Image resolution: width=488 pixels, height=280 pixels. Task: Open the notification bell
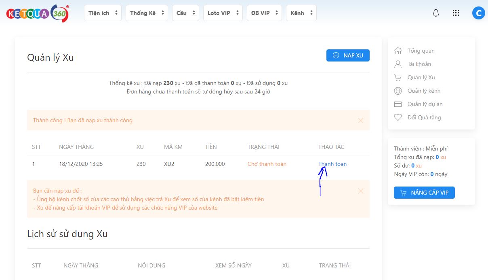coord(435,13)
